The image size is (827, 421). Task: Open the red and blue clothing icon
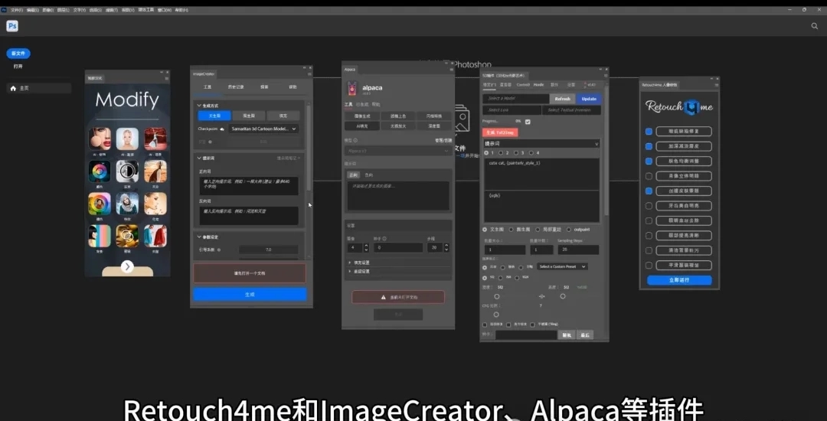point(155,236)
